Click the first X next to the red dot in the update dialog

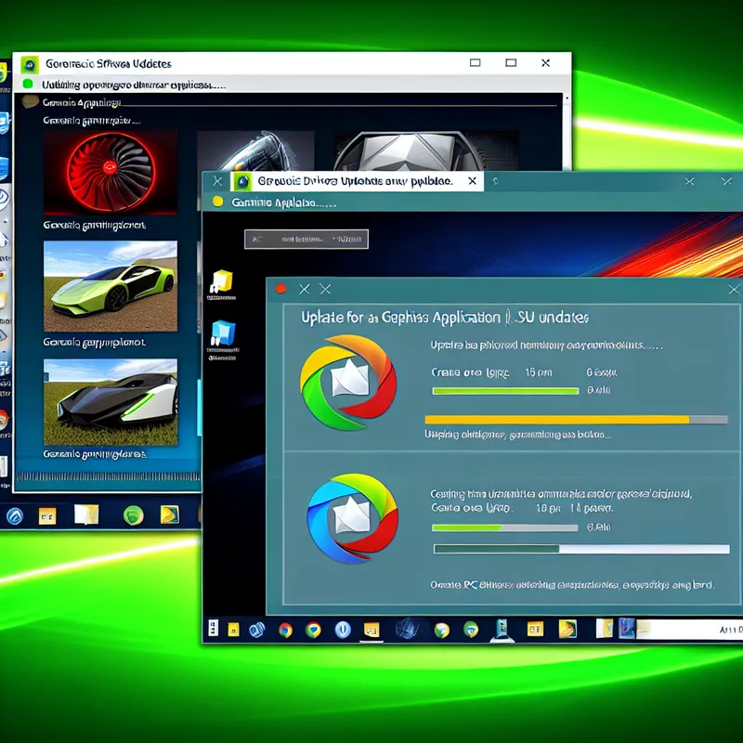[305, 289]
